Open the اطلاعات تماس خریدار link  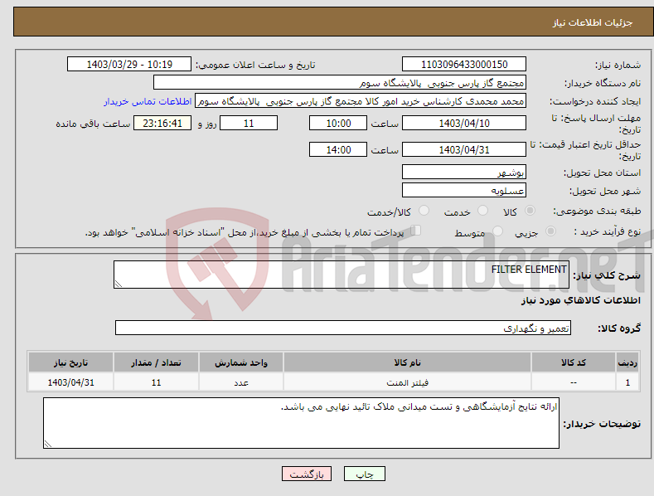(148, 101)
